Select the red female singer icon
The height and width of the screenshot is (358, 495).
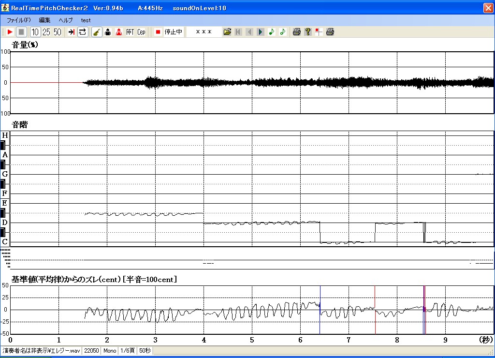tap(119, 32)
